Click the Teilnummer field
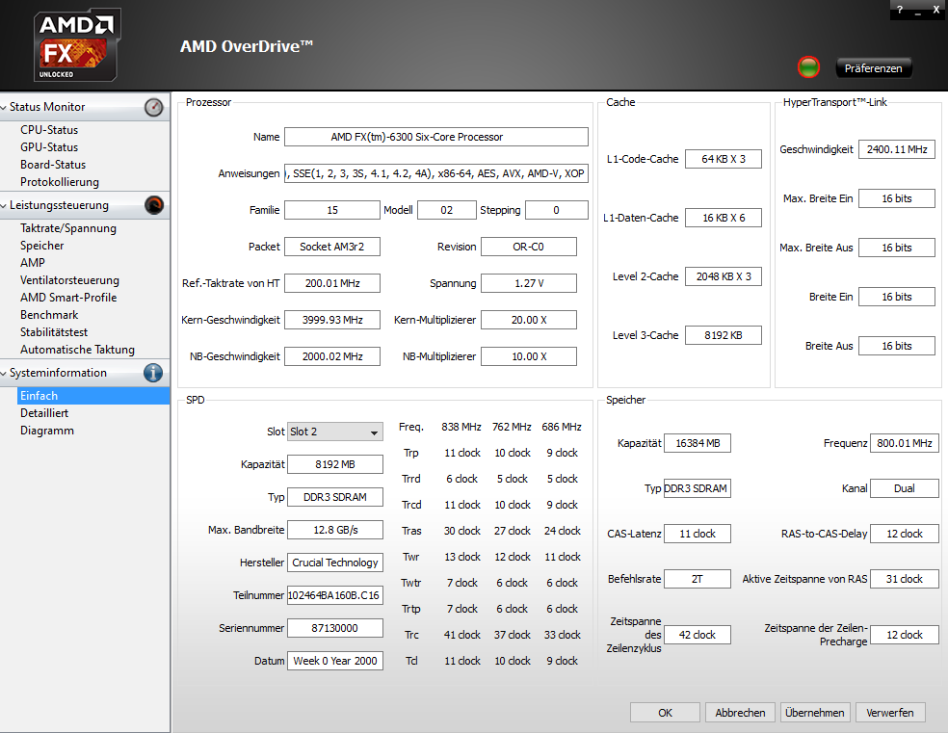 (335, 595)
